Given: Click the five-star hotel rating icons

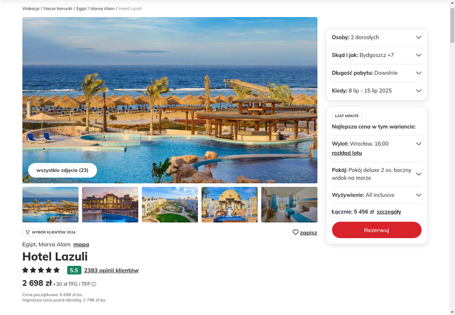Looking at the screenshot, I should click(41, 270).
